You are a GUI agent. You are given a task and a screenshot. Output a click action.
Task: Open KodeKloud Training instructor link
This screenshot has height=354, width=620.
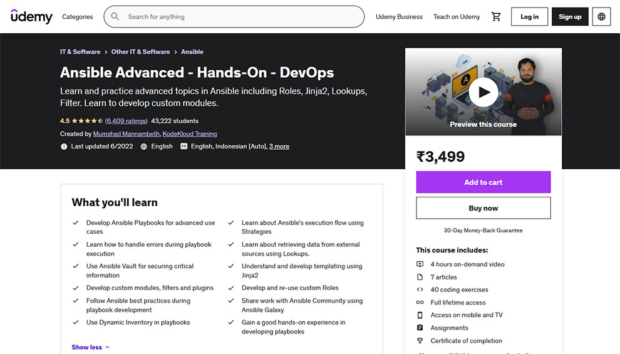click(190, 134)
